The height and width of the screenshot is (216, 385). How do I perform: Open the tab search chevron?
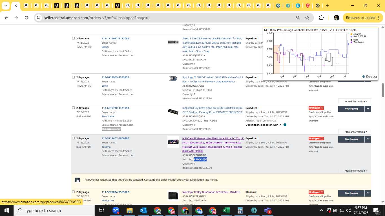click(5, 6)
